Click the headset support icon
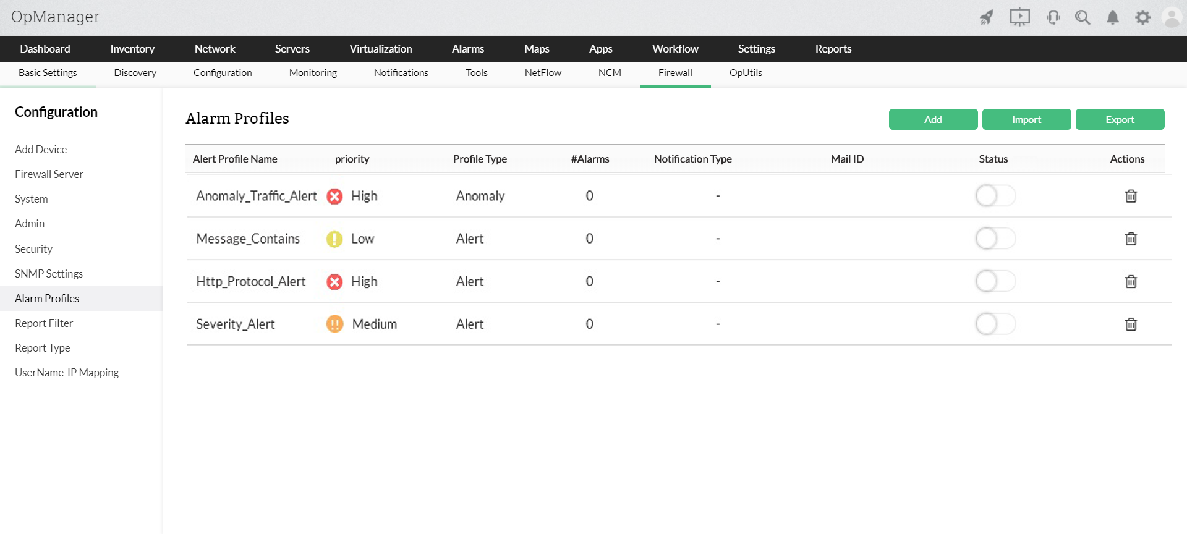The image size is (1187, 534). tap(1053, 17)
